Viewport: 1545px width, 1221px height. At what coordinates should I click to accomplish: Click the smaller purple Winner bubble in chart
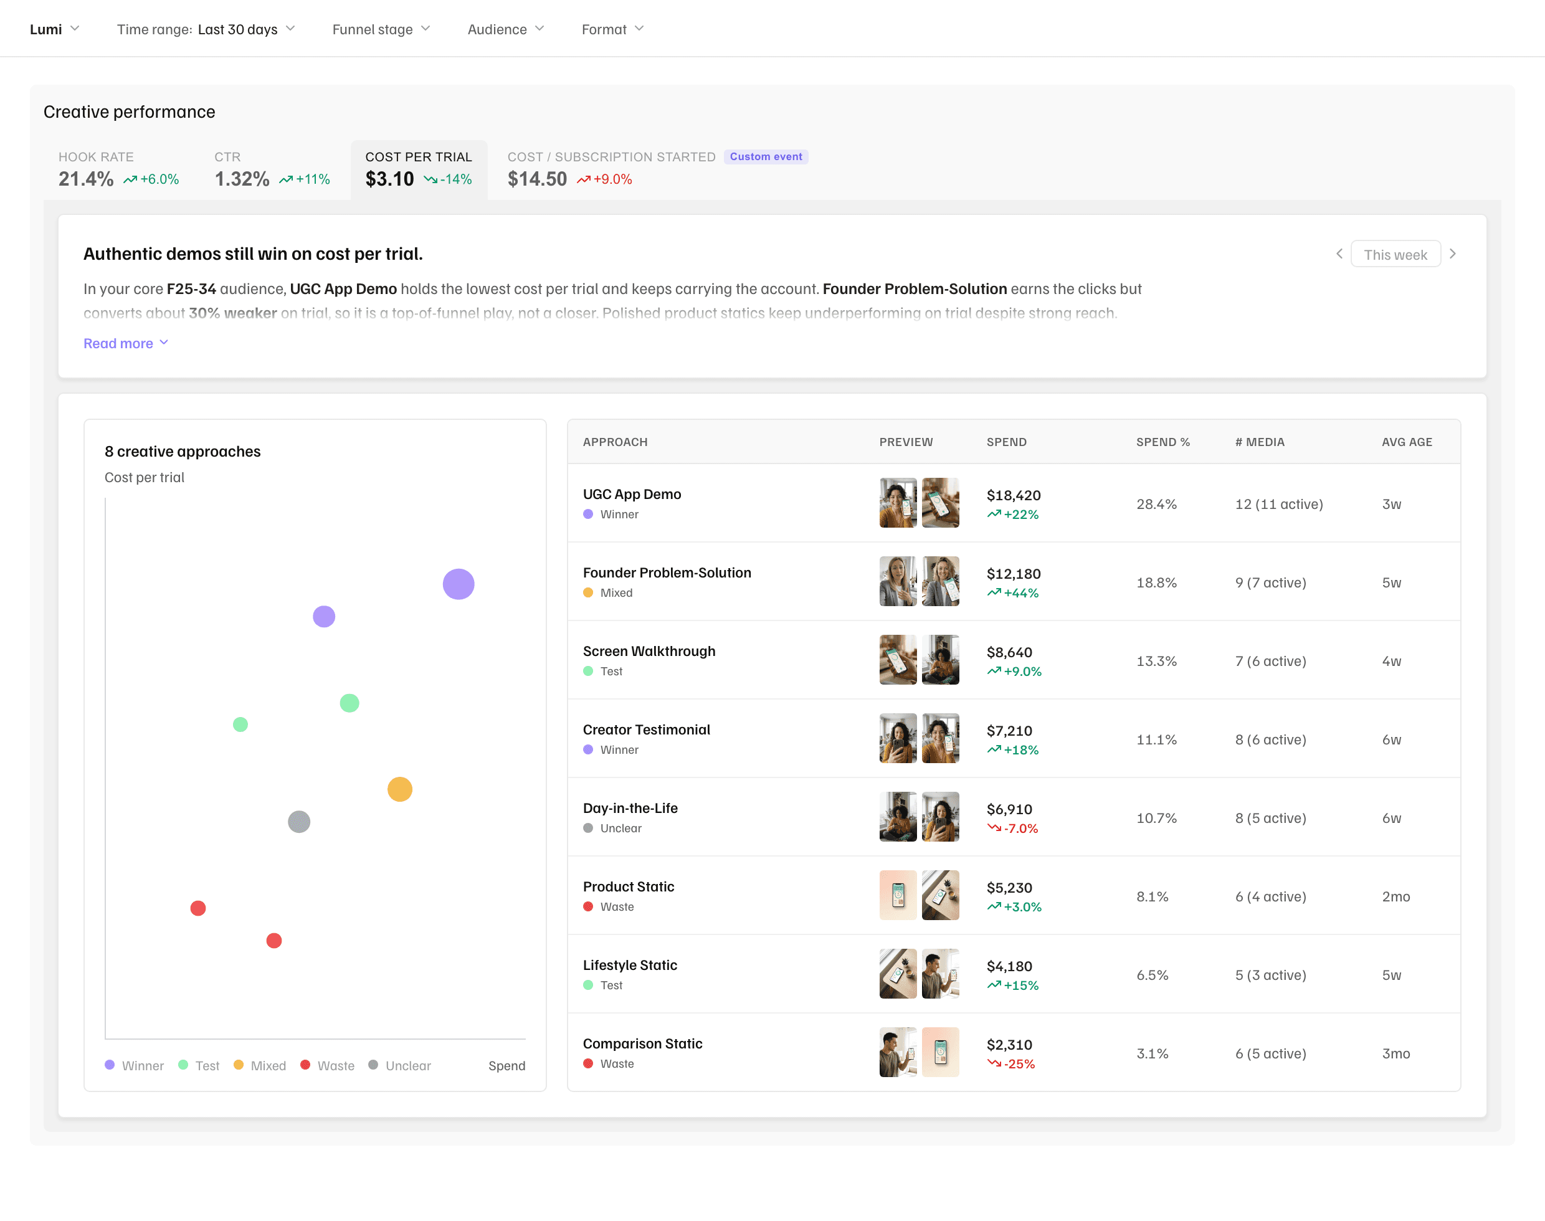pos(324,616)
